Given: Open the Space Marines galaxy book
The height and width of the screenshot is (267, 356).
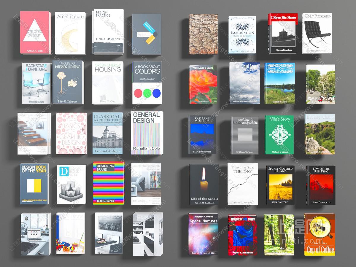Looking at the screenshot, I should (x=204, y=234).
